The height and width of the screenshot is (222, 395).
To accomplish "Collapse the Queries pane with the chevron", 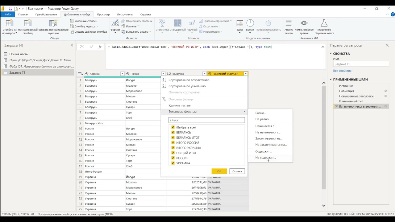I will [x=72, y=45].
